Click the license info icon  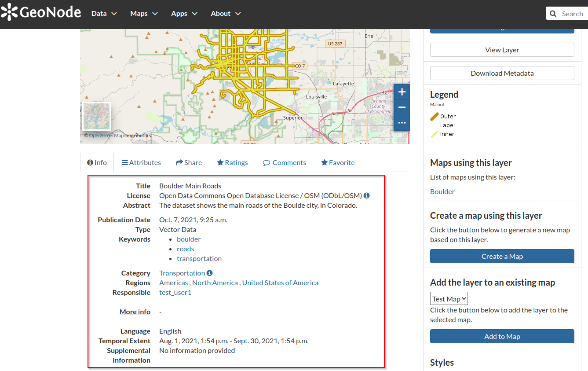[366, 195]
